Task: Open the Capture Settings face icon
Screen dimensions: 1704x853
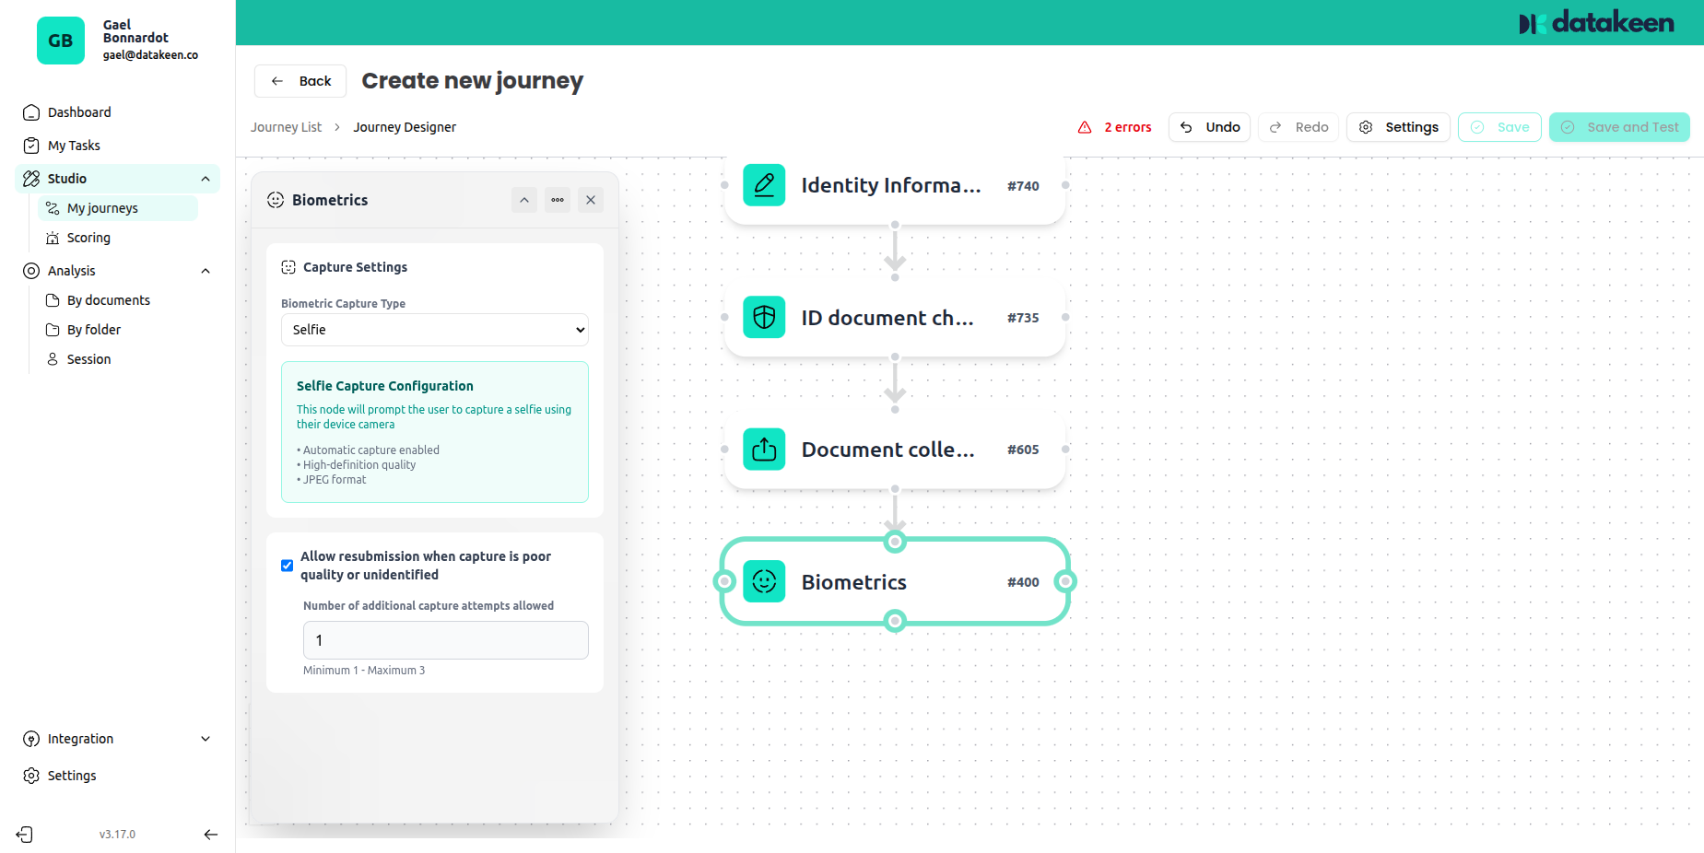Action: coord(287,266)
